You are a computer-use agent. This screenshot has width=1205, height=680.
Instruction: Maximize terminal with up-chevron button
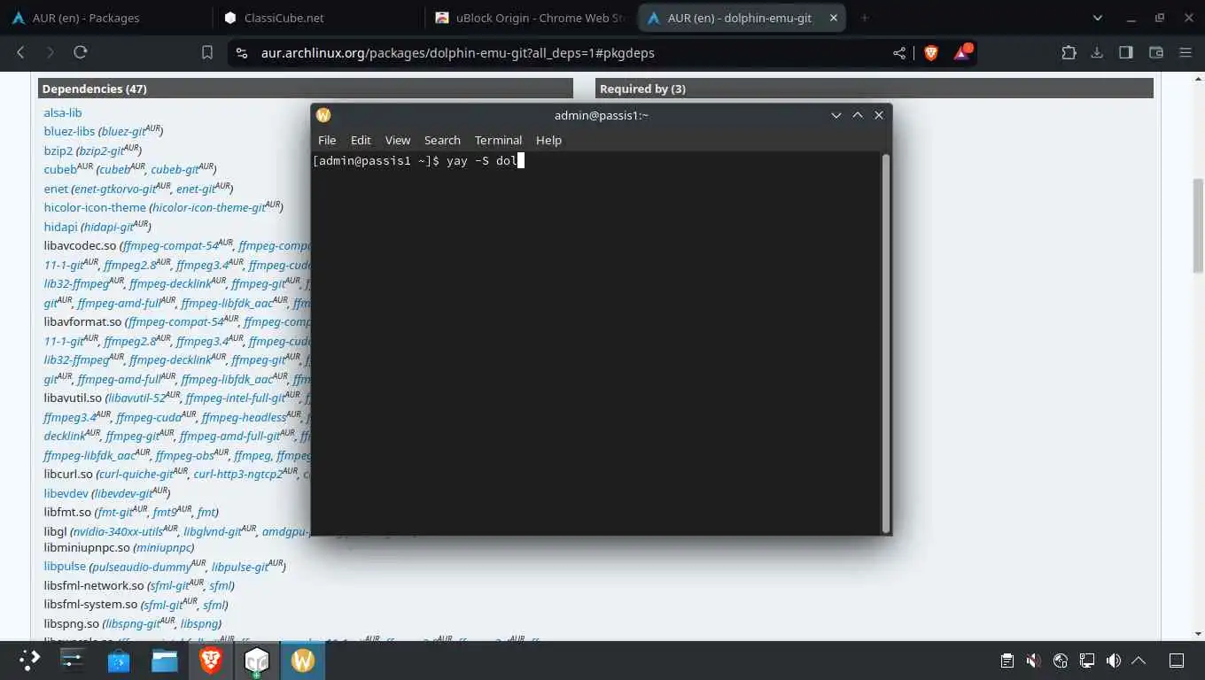[x=858, y=115]
